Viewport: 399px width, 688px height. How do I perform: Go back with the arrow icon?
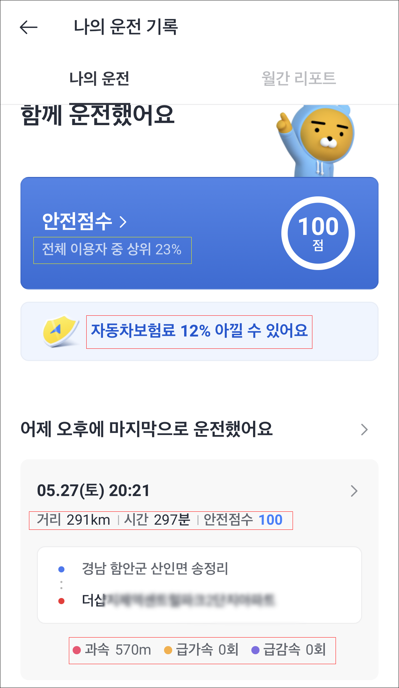29,27
